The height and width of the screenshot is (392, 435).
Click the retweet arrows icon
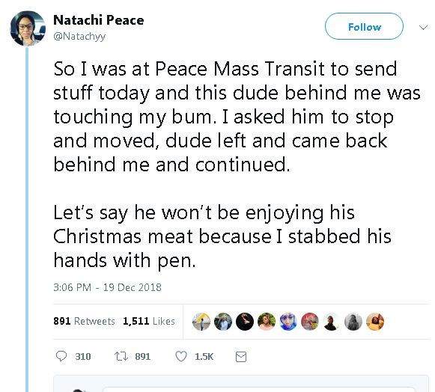coord(121,356)
